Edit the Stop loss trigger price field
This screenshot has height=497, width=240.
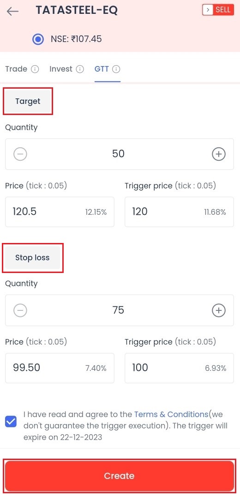[x=179, y=368]
